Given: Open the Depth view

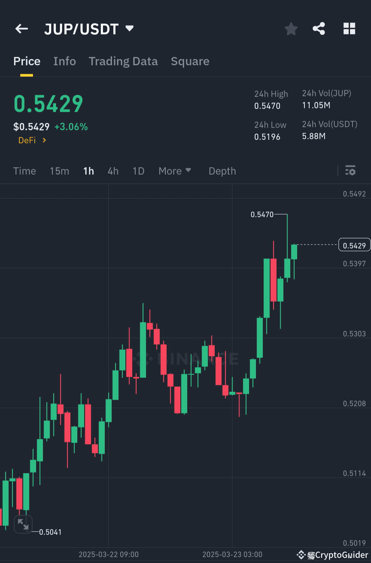Looking at the screenshot, I should (222, 171).
